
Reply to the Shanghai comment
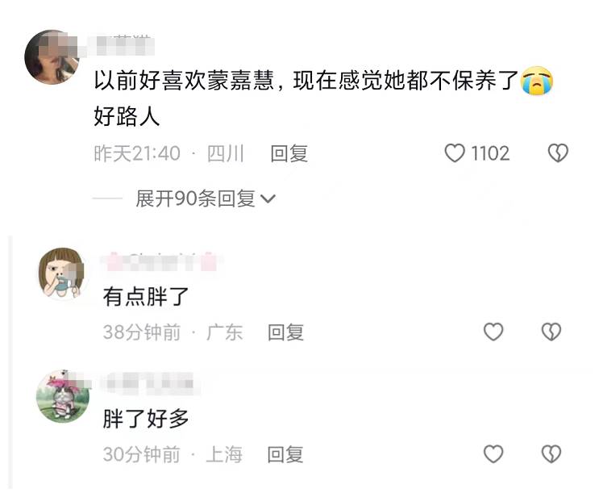(285, 454)
